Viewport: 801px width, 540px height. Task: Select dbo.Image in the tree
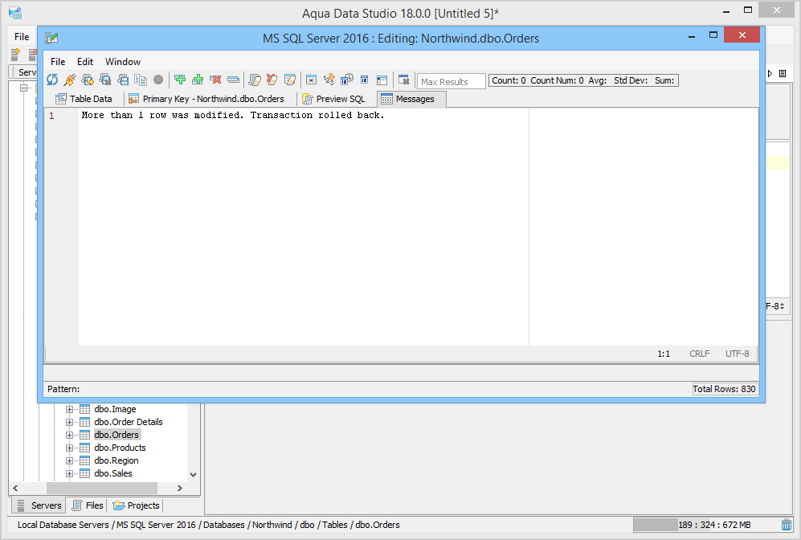click(x=115, y=409)
